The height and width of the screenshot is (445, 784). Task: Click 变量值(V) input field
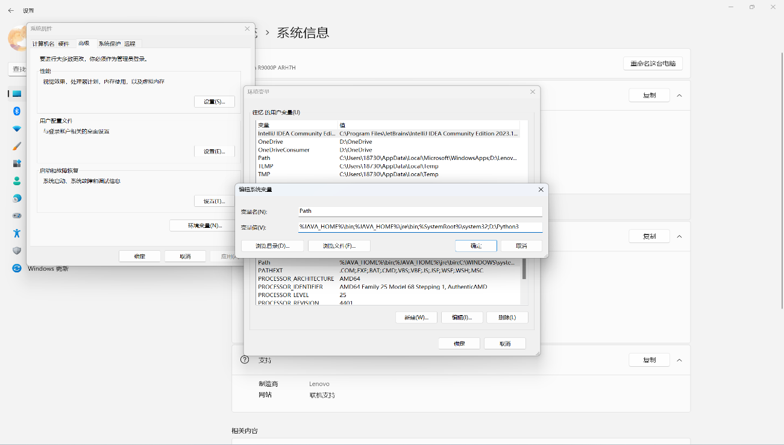[421, 227]
